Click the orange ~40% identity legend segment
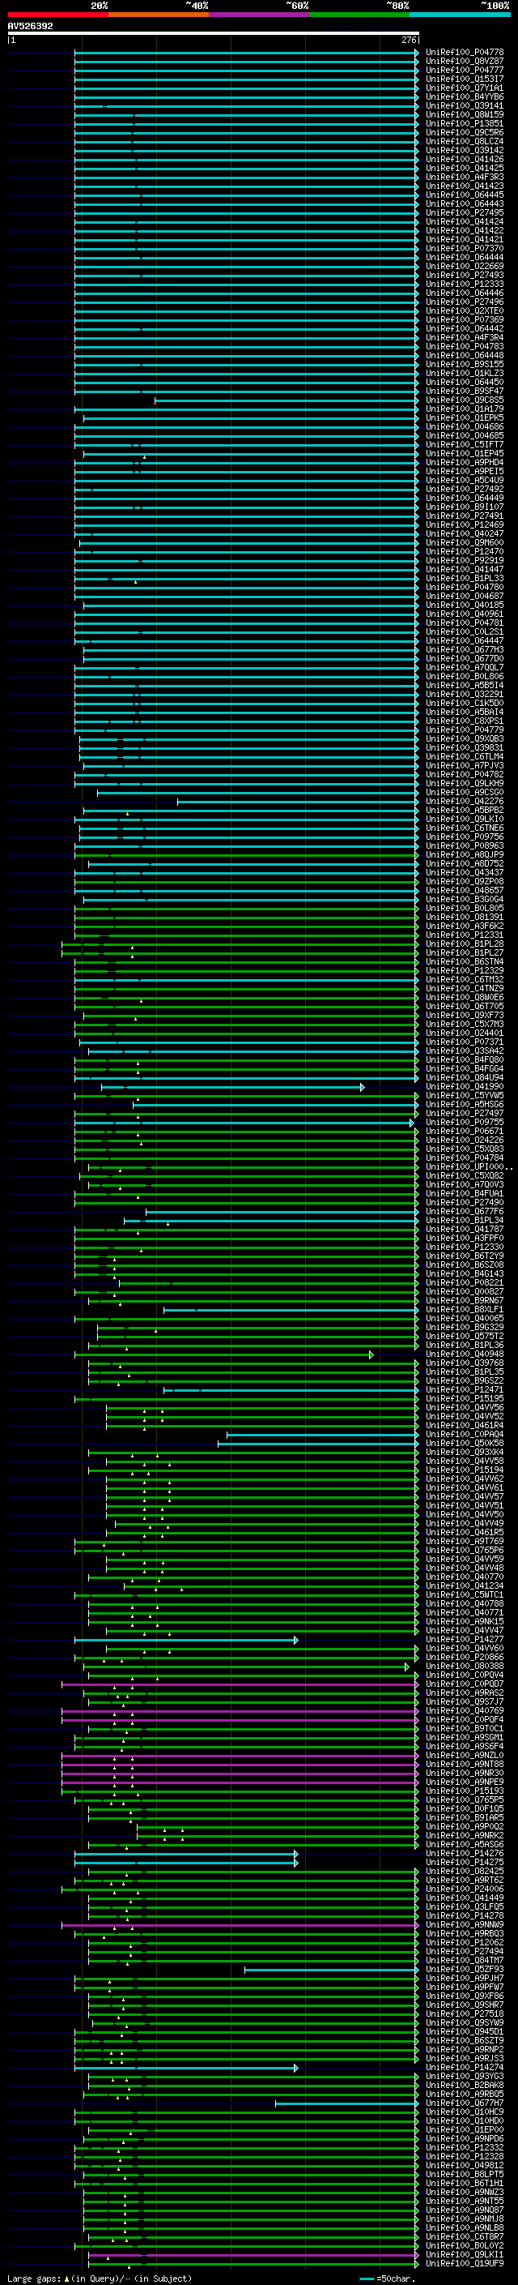 159,15
